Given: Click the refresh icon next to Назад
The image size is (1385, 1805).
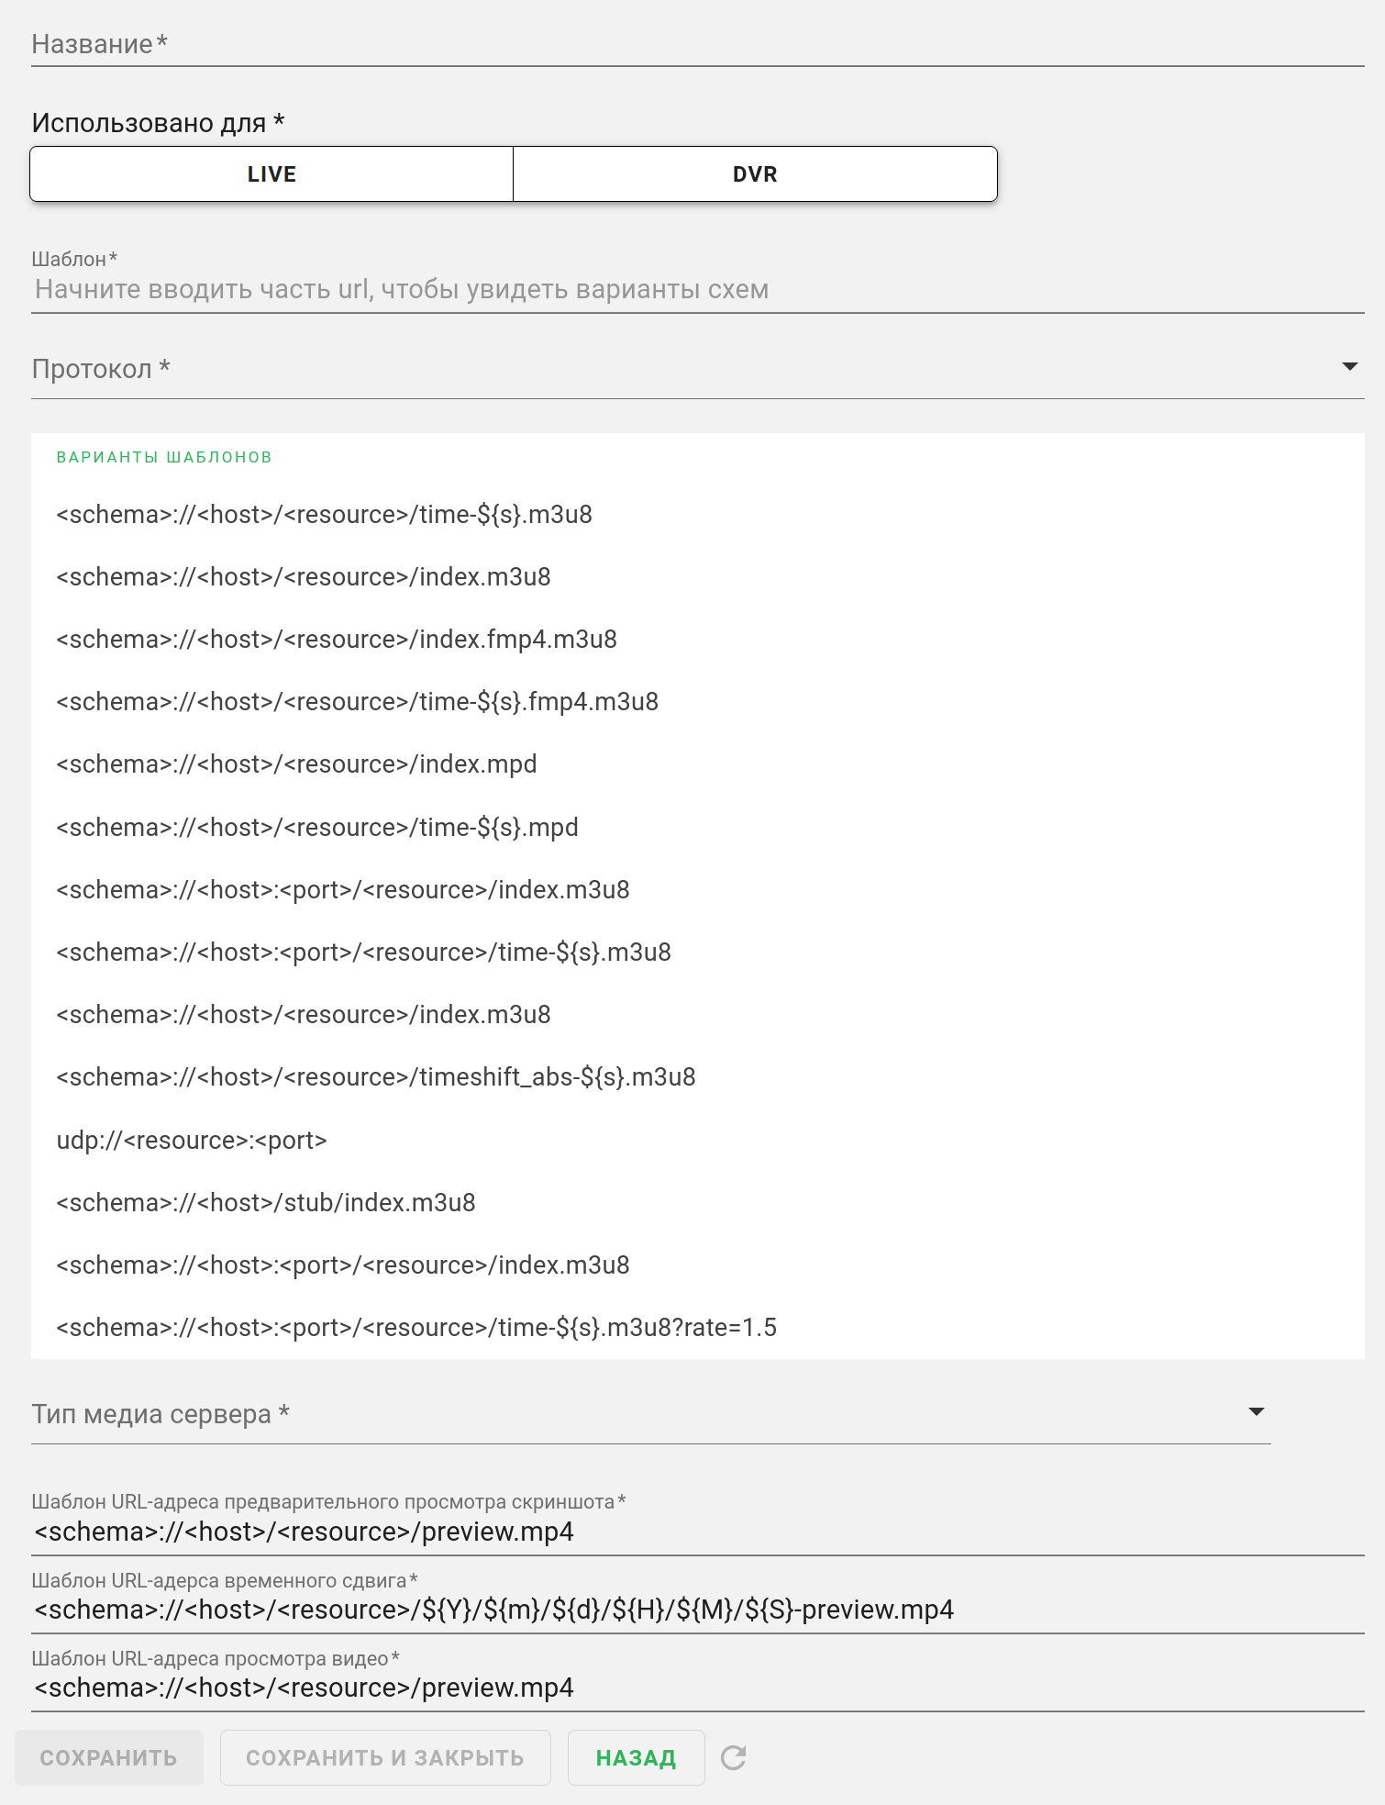Looking at the screenshot, I should click(x=733, y=1757).
